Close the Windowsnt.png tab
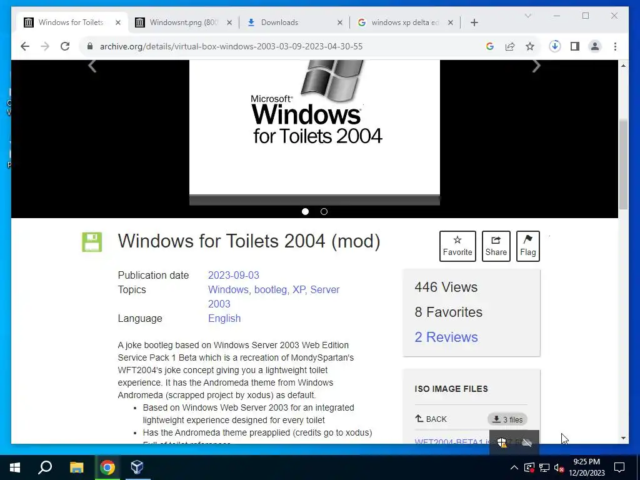Viewport: 640px width, 480px height. tap(229, 22)
